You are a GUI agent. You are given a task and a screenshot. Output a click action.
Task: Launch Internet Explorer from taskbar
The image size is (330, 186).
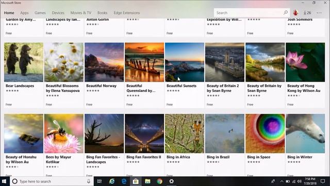tap(112, 181)
